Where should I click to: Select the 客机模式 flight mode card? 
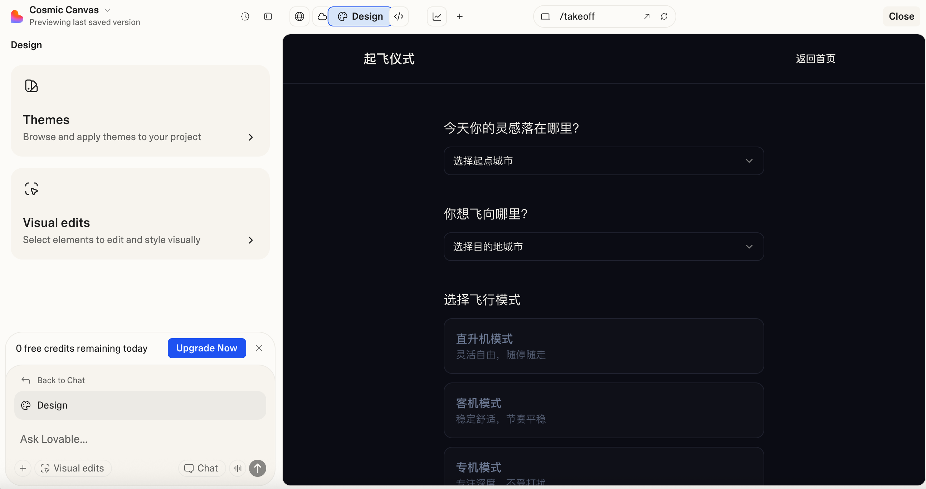click(x=603, y=410)
